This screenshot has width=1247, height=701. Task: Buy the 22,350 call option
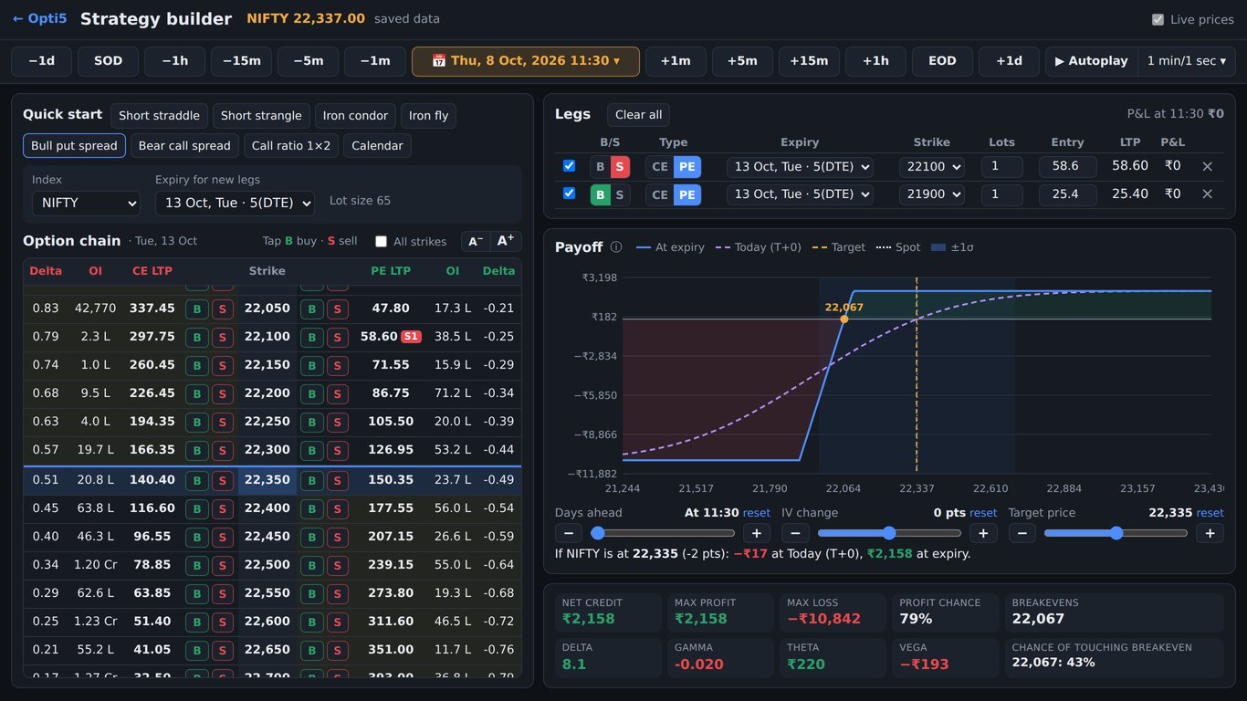196,480
